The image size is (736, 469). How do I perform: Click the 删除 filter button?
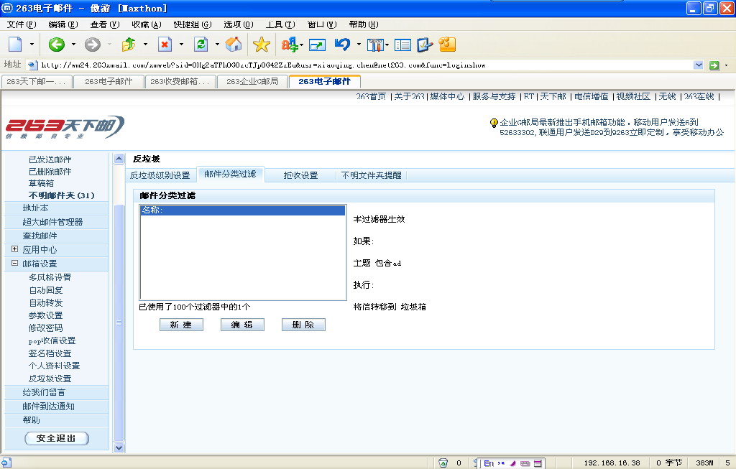pyautogui.click(x=303, y=325)
